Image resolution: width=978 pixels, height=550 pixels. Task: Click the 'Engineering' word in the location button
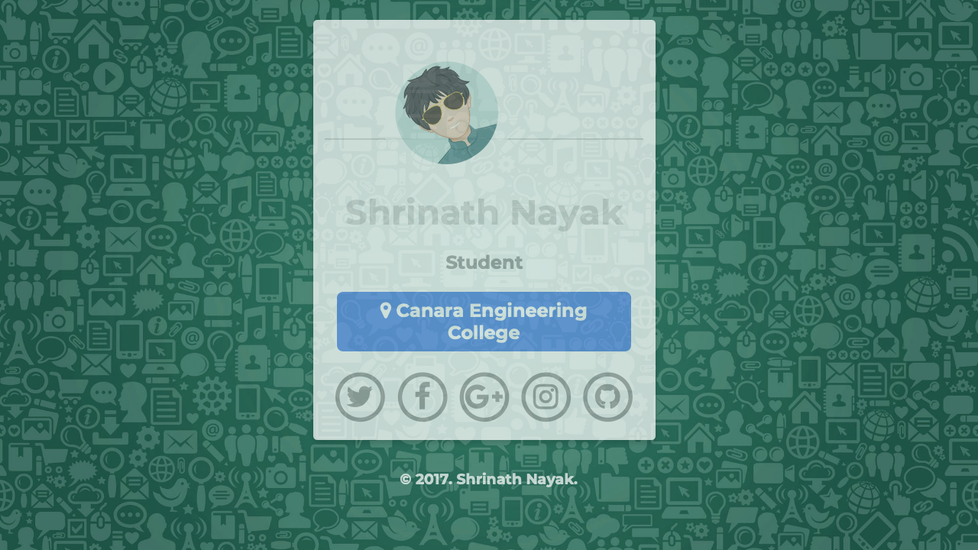[x=528, y=311]
